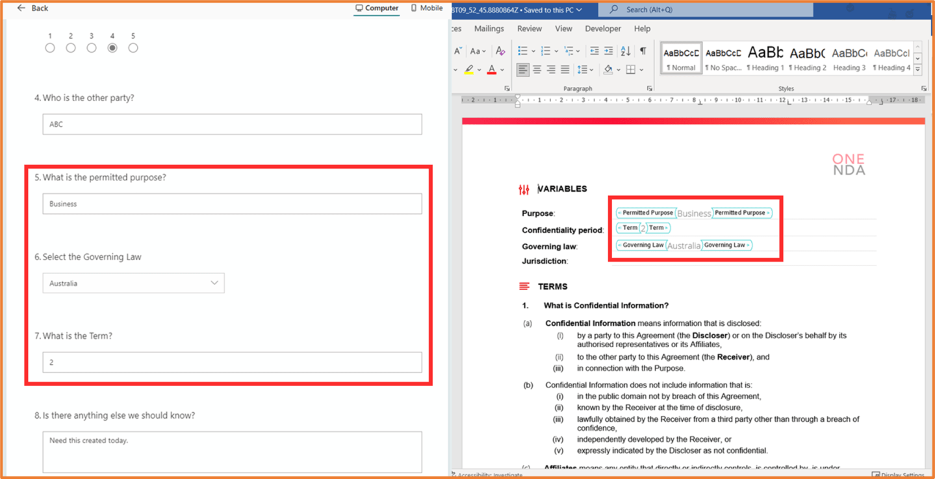Viewport: 935px width, 479px height.
Task: Select radio button step 4
Action: [x=112, y=47]
